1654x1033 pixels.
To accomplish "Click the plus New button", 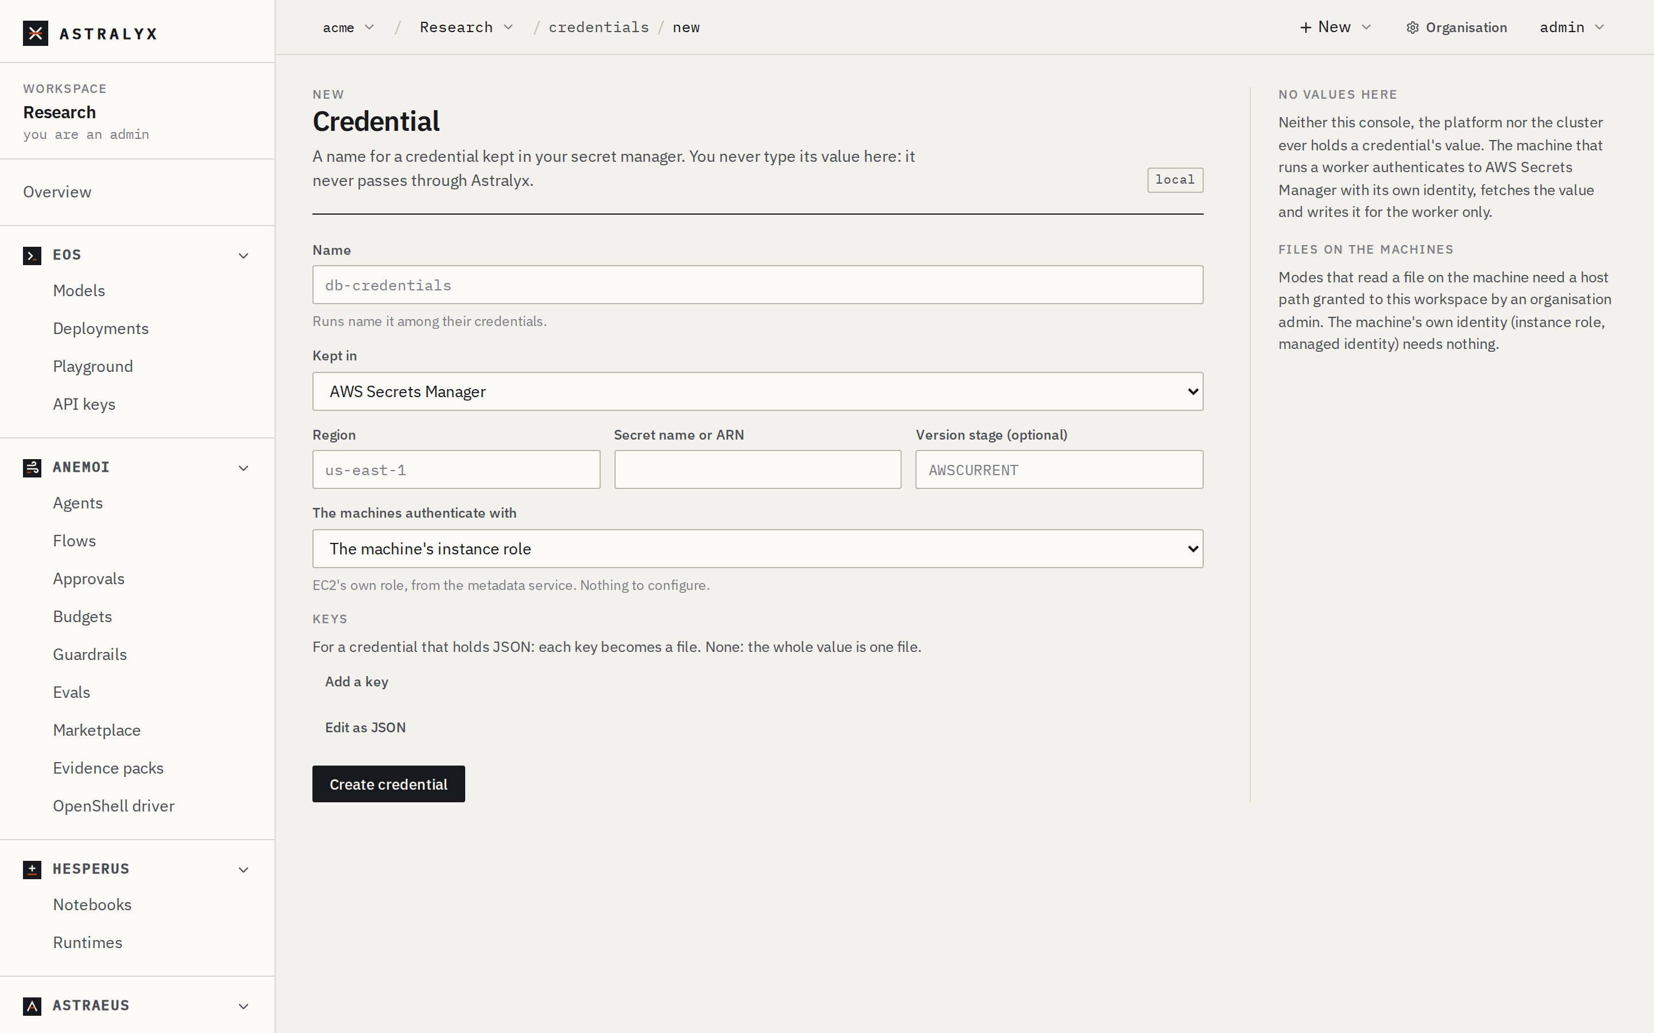I will 1335,28.
